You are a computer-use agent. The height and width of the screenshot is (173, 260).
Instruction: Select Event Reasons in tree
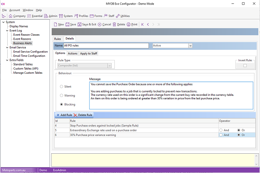click(x=22, y=39)
